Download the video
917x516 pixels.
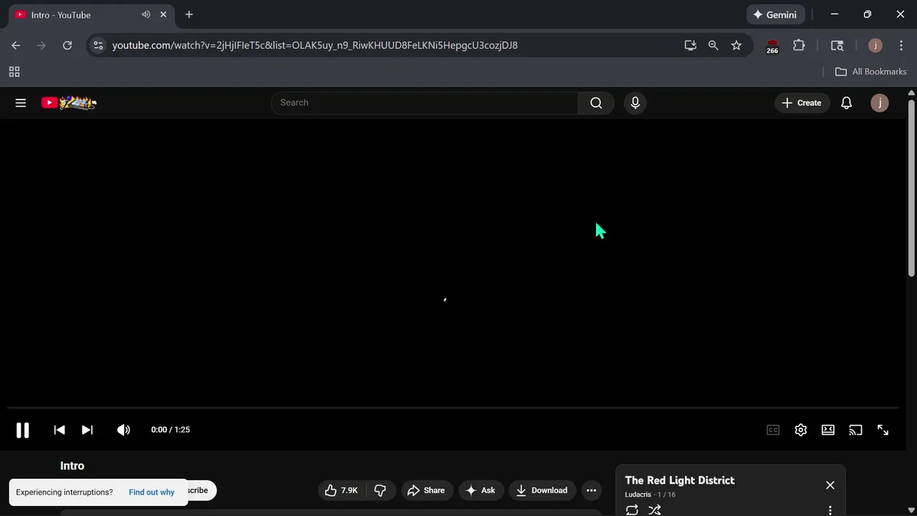[x=542, y=490]
